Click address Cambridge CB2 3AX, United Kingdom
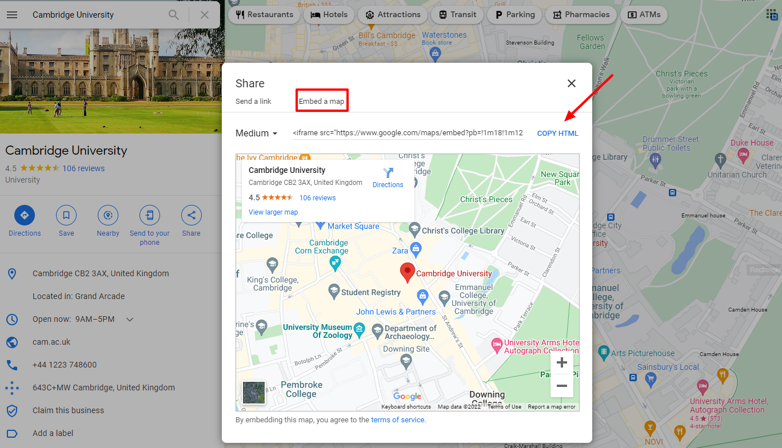Viewport: 782px width, 448px height. pyautogui.click(x=101, y=273)
